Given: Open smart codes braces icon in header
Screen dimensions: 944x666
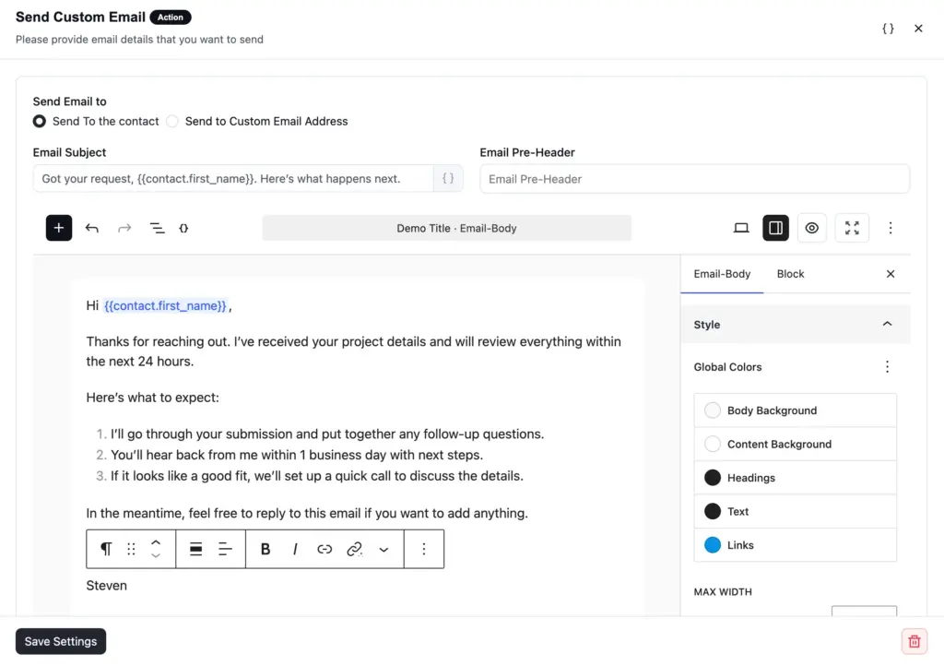Looking at the screenshot, I should click(888, 29).
